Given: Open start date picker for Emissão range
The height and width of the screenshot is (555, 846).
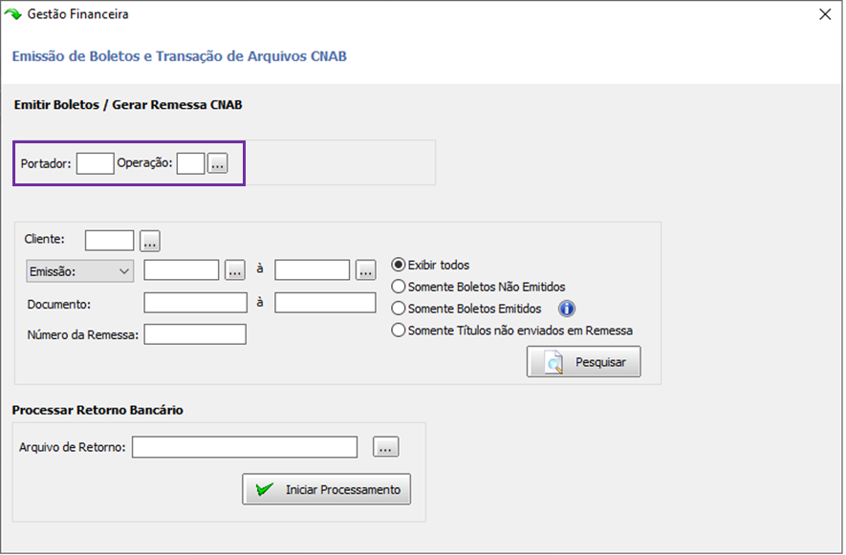Looking at the screenshot, I should click(x=235, y=270).
